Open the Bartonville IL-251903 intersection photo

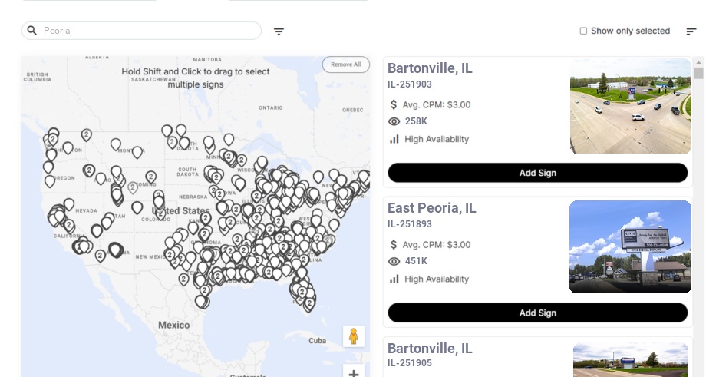click(630, 106)
